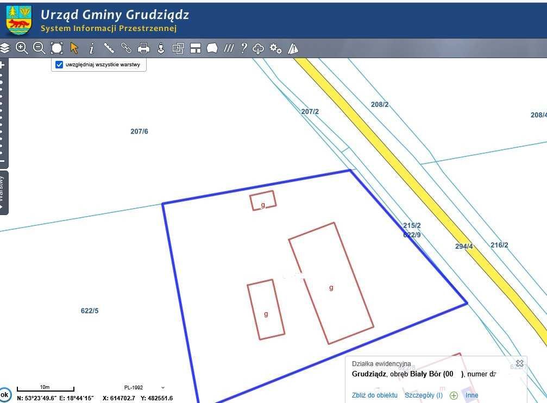Image resolution: width=547 pixels, height=403 pixels.
Task: Open the 'Inne' link in popup
Action: tap(471, 395)
